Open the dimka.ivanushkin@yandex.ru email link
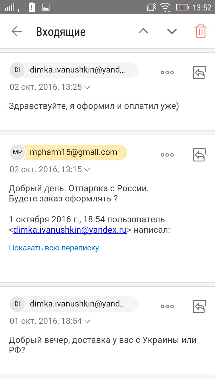This screenshot has height=382, width=215. [70, 230]
